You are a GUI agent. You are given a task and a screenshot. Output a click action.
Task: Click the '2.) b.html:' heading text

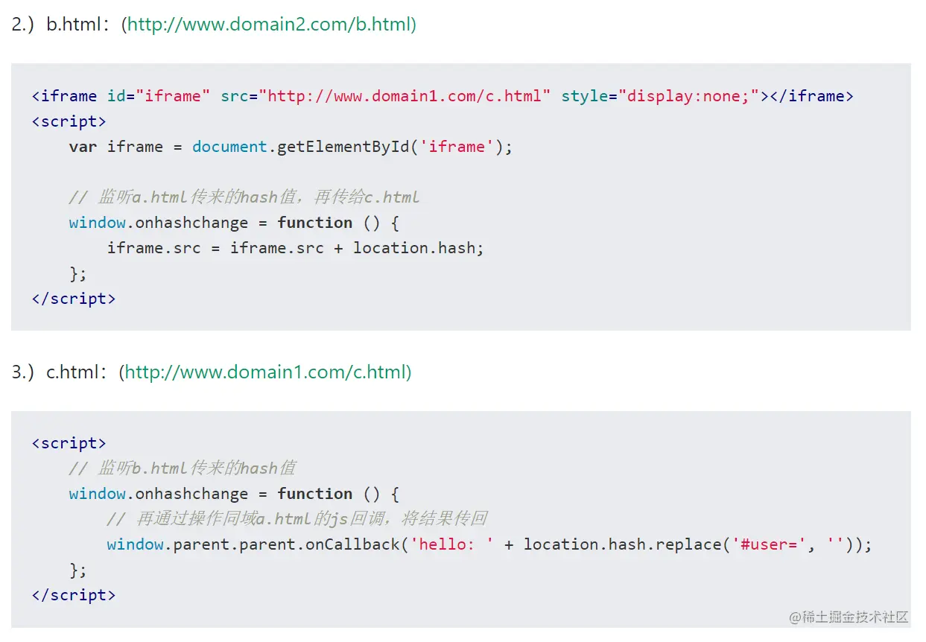tap(60, 25)
